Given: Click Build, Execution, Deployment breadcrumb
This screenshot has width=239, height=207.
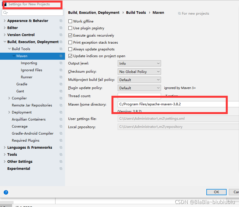Looking at the screenshot, I should coord(94,12).
